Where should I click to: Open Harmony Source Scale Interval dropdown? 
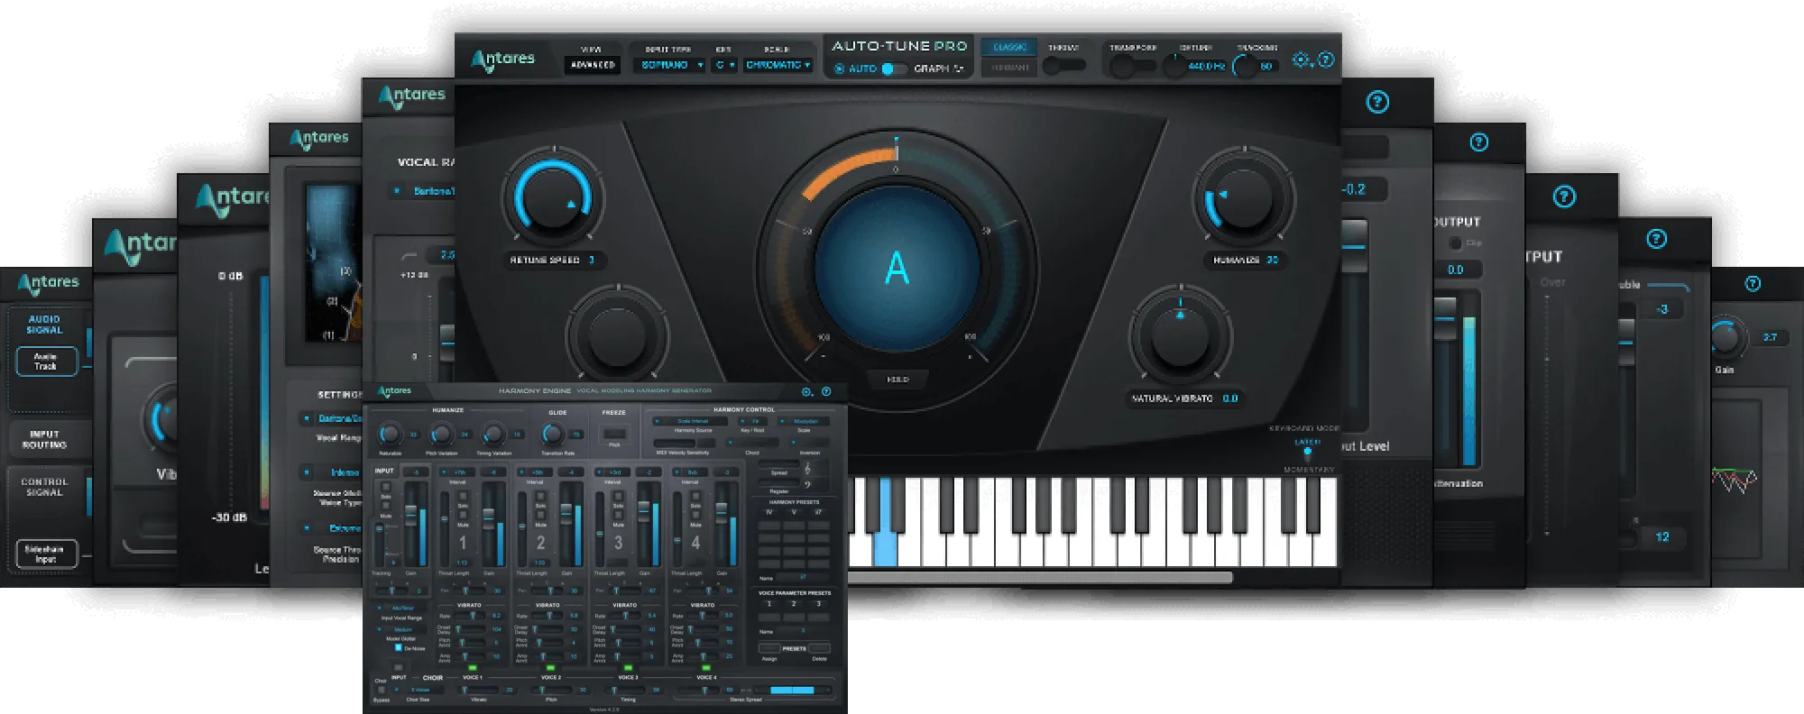click(689, 421)
